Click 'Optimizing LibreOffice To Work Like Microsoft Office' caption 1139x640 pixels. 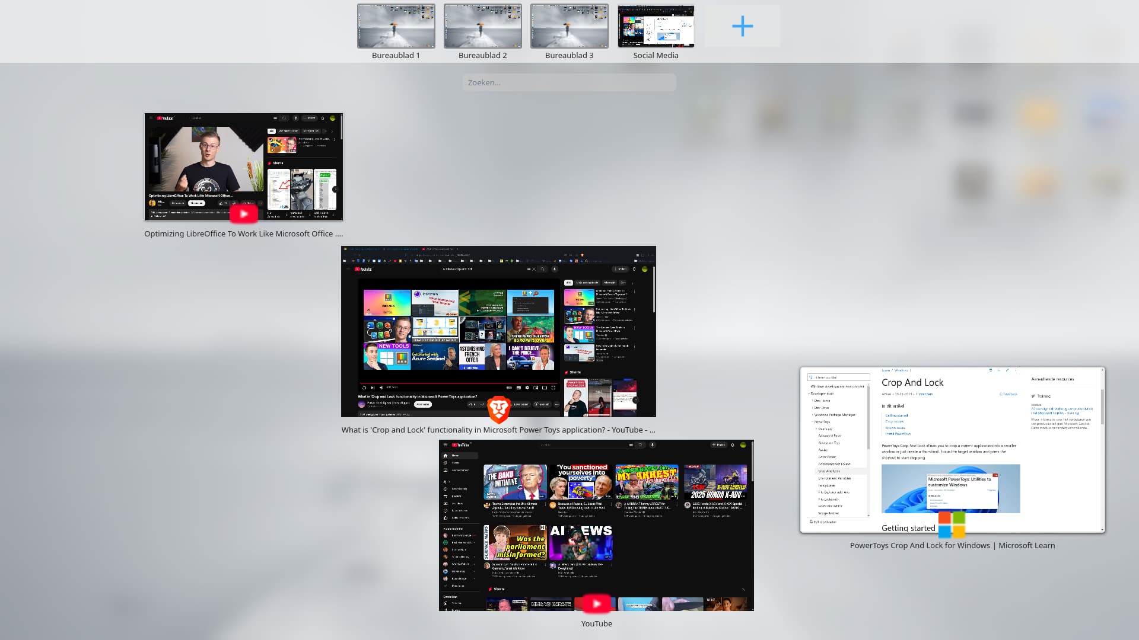(243, 233)
